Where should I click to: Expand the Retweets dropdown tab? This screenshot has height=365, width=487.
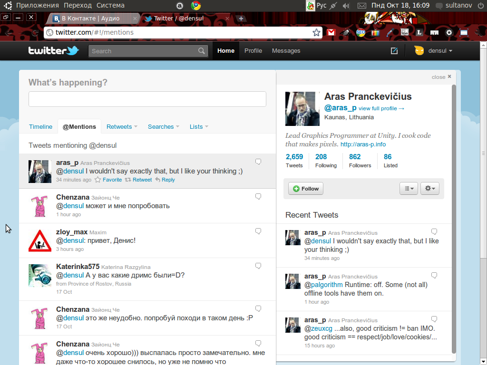click(122, 126)
